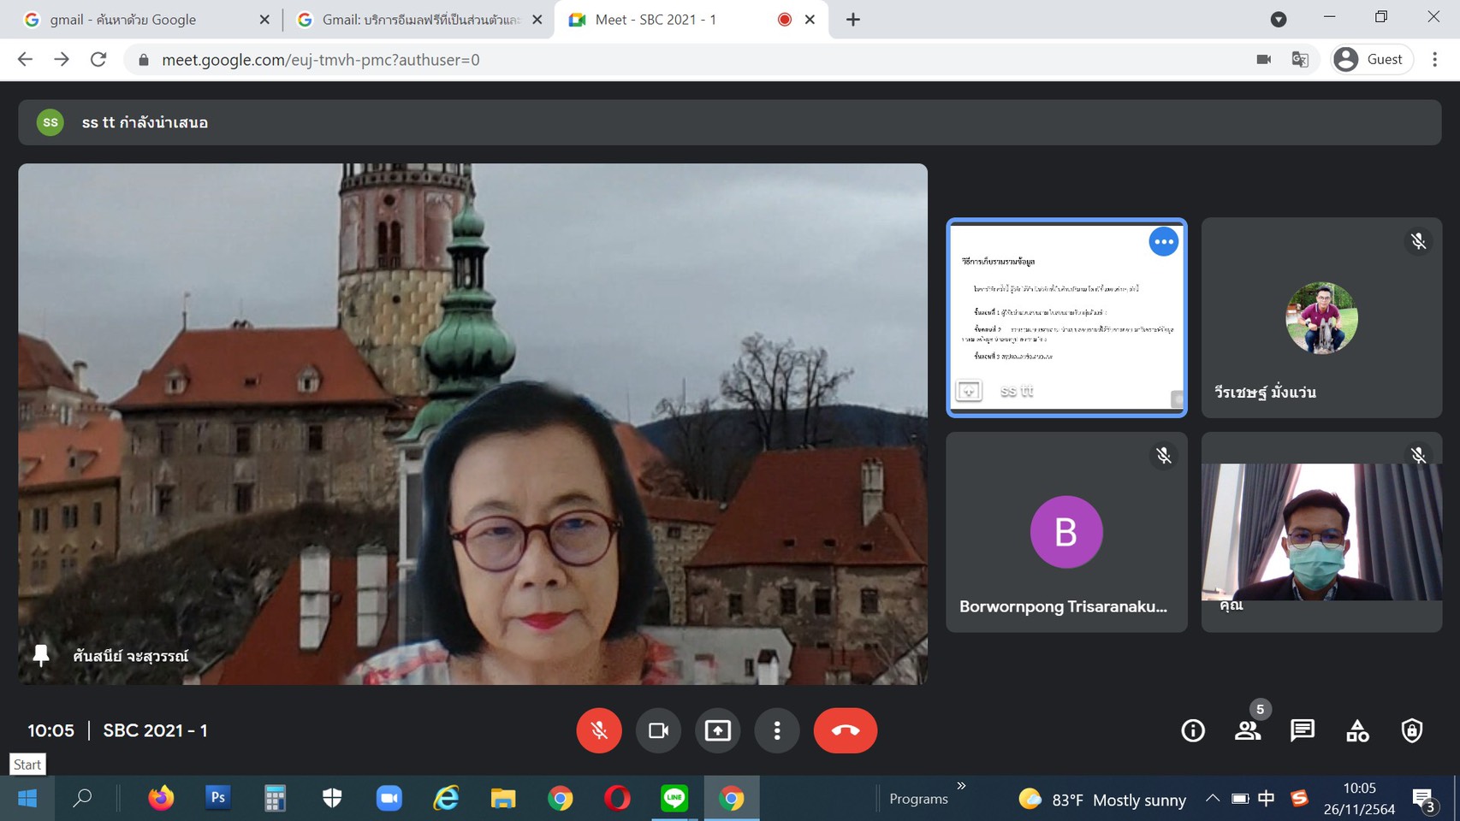Open the three-dot more options menu
The height and width of the screenshot is (821, 1460).
[776, 730]
